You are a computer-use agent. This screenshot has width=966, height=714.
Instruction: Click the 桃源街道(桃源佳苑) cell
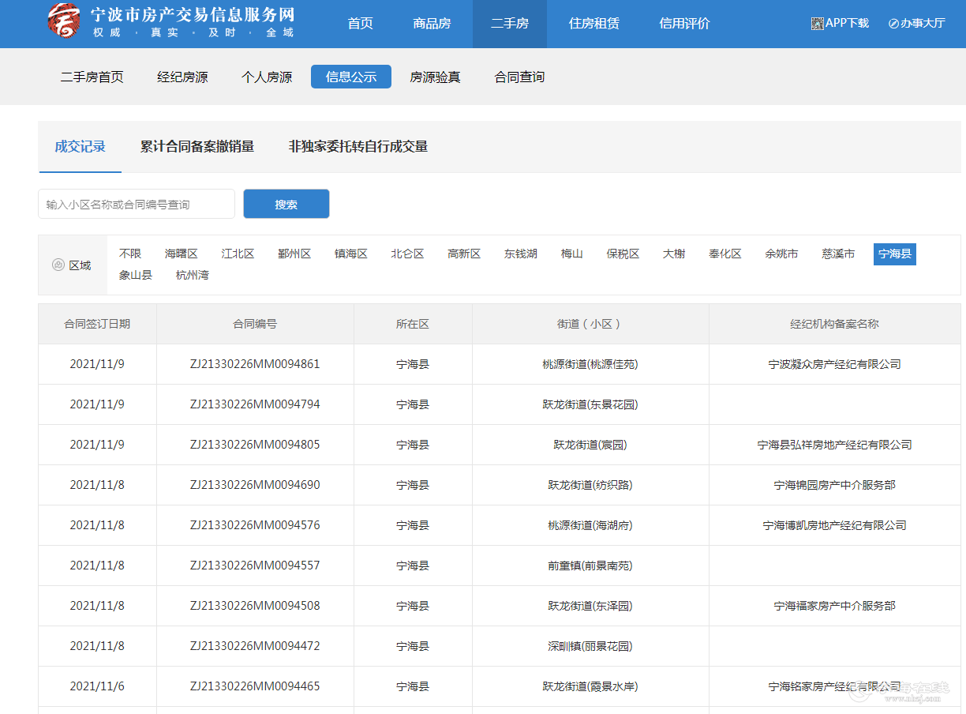tap(590, 364)
